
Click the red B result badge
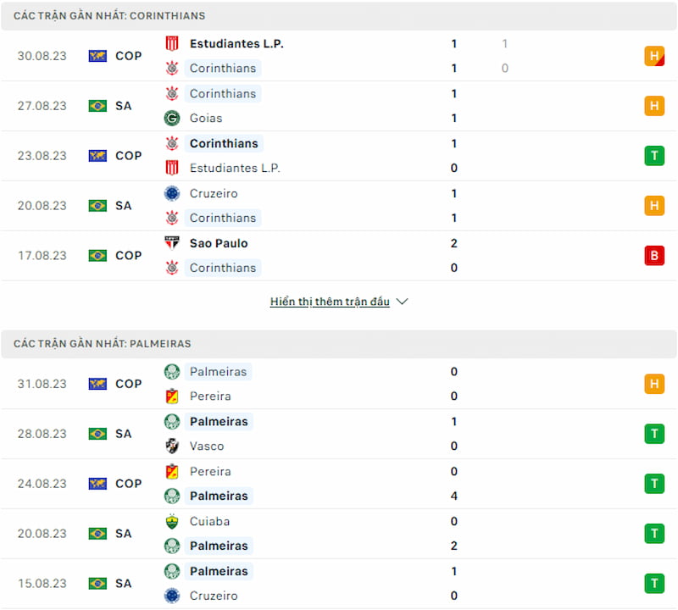pyautogui.click(x=654, y=256)
